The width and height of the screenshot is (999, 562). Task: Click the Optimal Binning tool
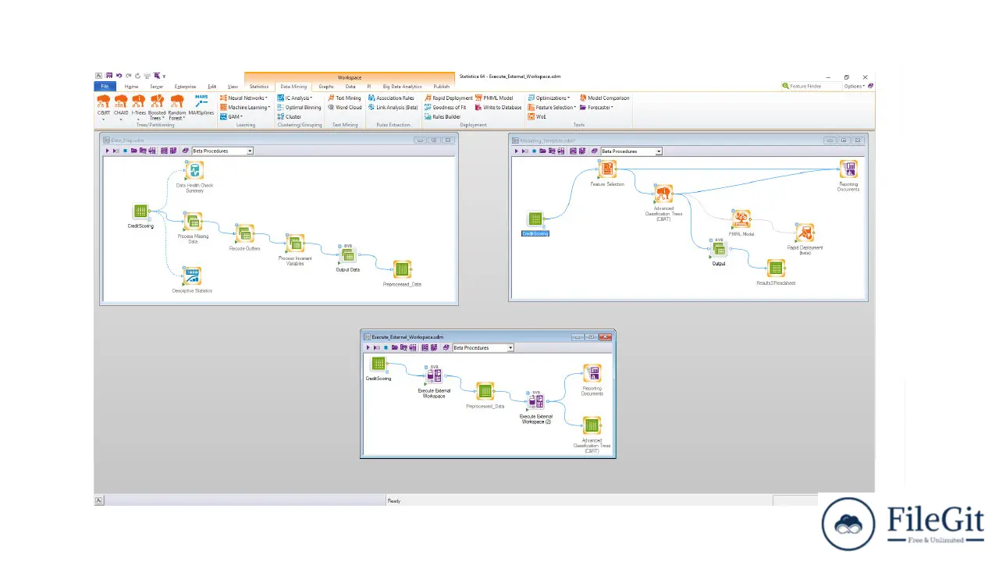click(299, 107)
